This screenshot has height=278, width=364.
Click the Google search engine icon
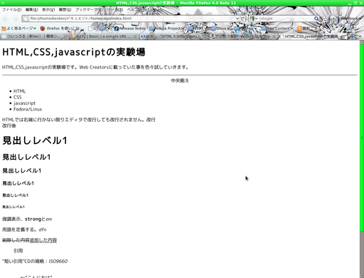[252, 19]
